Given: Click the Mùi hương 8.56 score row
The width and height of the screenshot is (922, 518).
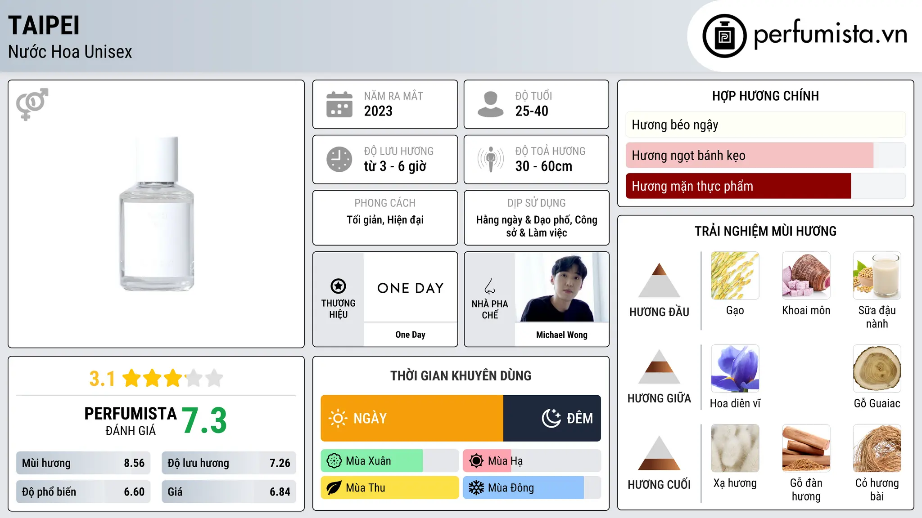Looking at the screenshot, I should point(83,463).
